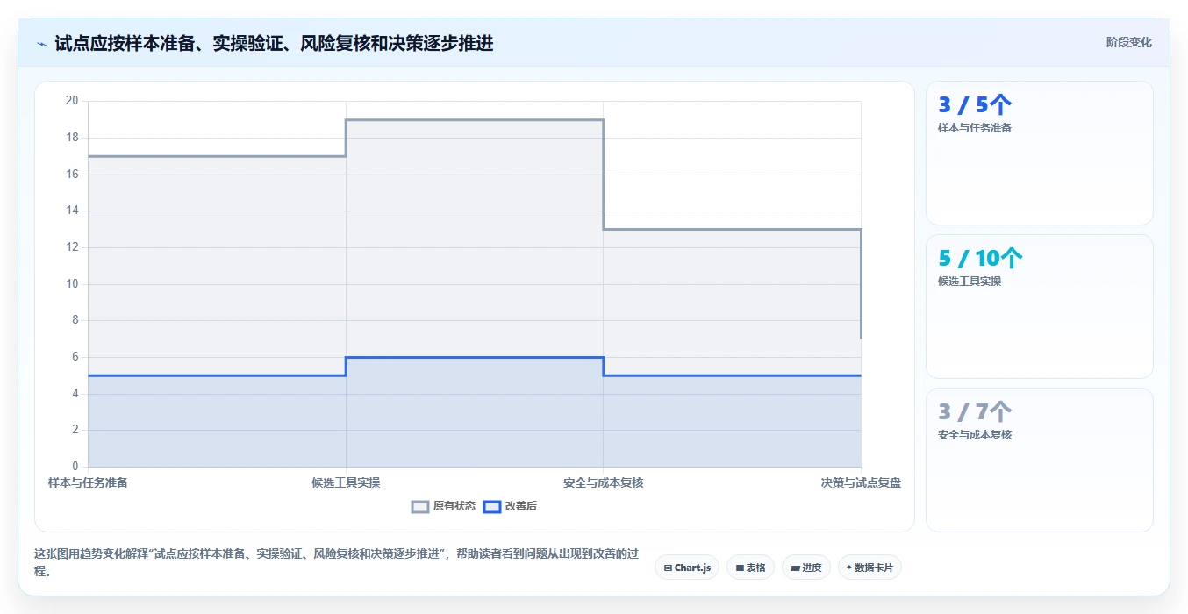This screenshot has height=614, width=1188.
Task: Click the y-axis value 18
Action: point(72,138)
